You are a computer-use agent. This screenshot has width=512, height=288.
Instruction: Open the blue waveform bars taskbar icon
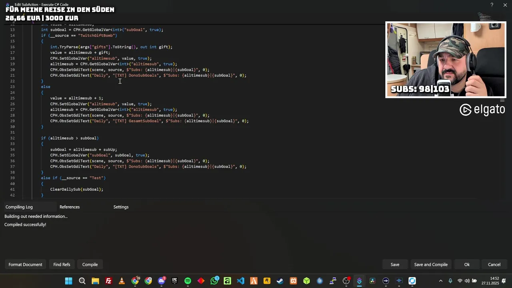[x=399, y=281]
